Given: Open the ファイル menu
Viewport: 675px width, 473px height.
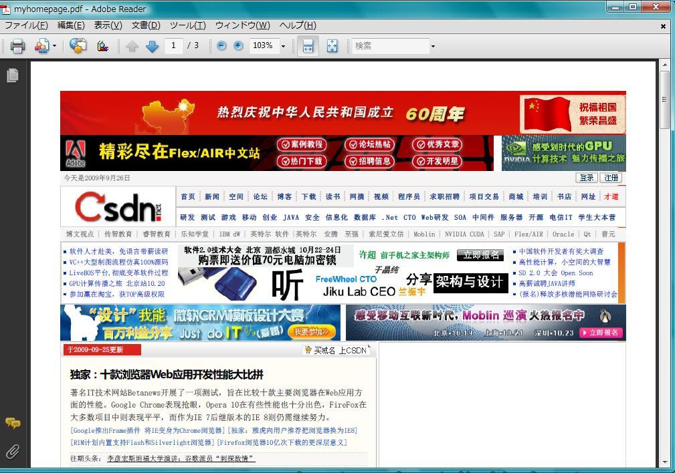Looking at the screenshot, I should tap(26, 25).
